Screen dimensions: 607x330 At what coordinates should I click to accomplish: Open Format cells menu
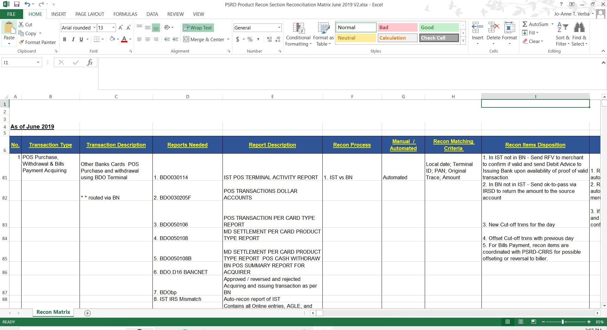pyautogui.click(x=509, y=34)
